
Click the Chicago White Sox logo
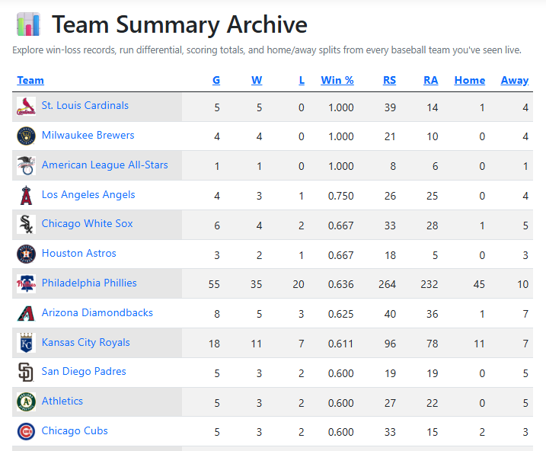click(26, 224)
